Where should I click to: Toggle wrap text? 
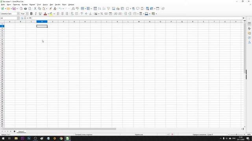(x=72, y=14)
